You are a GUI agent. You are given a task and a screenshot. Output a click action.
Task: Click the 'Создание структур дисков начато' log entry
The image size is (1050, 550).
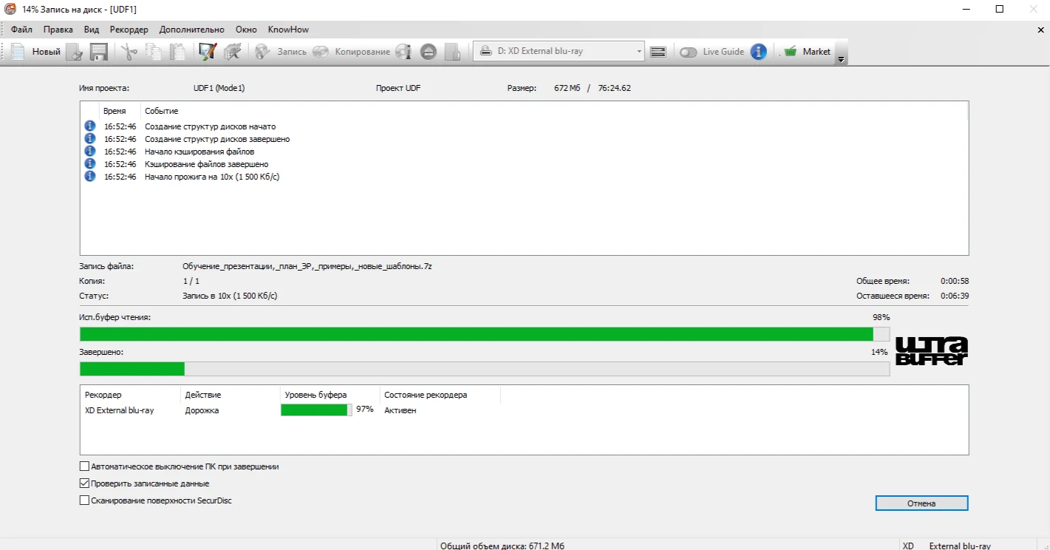[210, 126]
